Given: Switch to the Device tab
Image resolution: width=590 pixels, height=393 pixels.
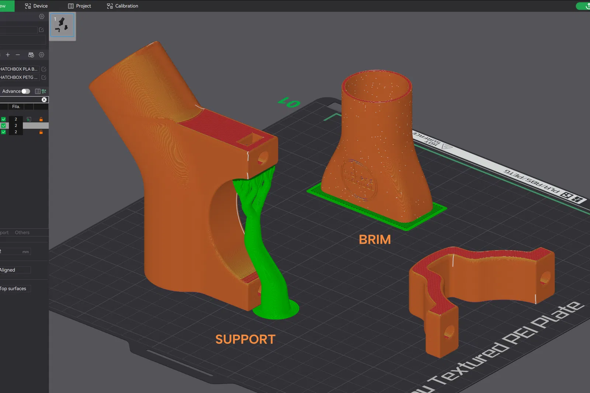Looking at the screenshot, I should 36,6.
